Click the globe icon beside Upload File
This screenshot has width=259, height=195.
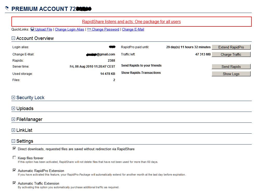pos(32,29)
